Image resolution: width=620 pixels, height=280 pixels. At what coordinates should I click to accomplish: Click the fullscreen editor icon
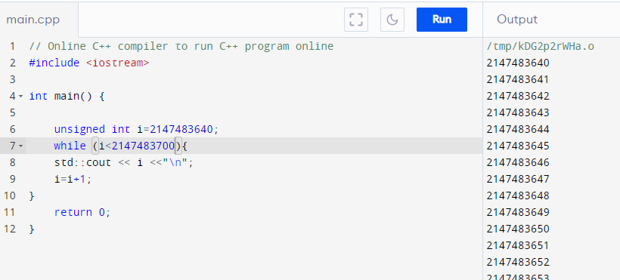356,20
